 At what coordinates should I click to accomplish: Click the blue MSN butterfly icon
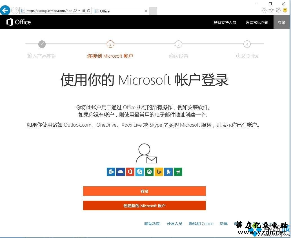[168, 172]
